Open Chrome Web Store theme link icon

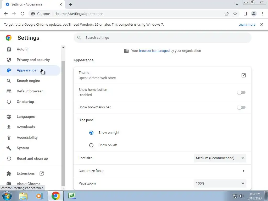244,75
